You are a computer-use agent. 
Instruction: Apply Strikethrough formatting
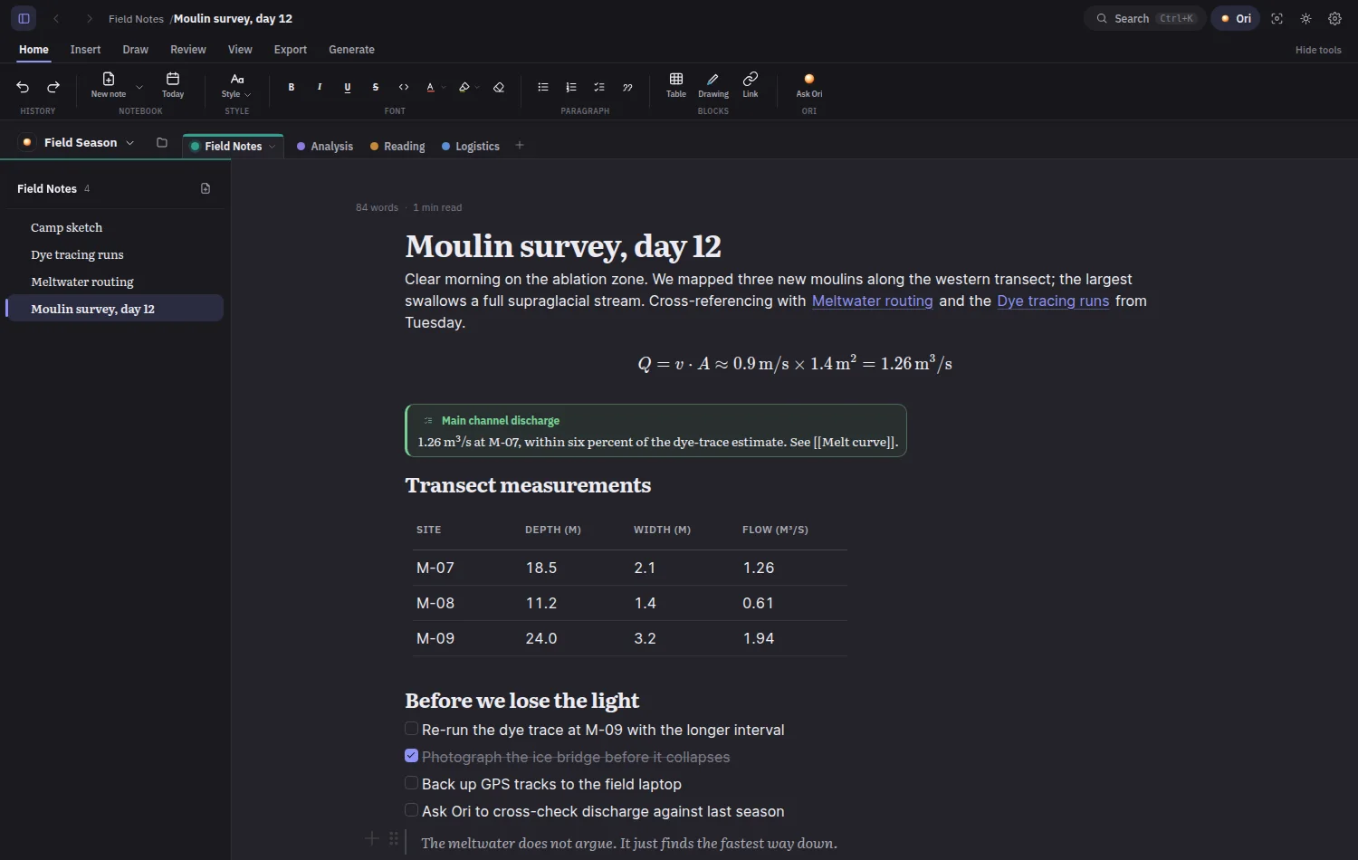376,87
